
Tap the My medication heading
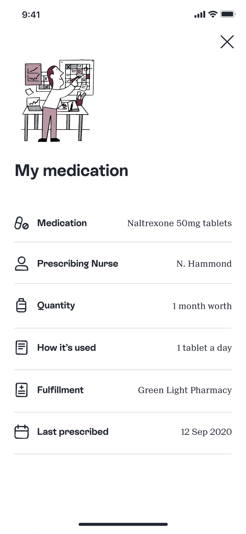(71, 171)
